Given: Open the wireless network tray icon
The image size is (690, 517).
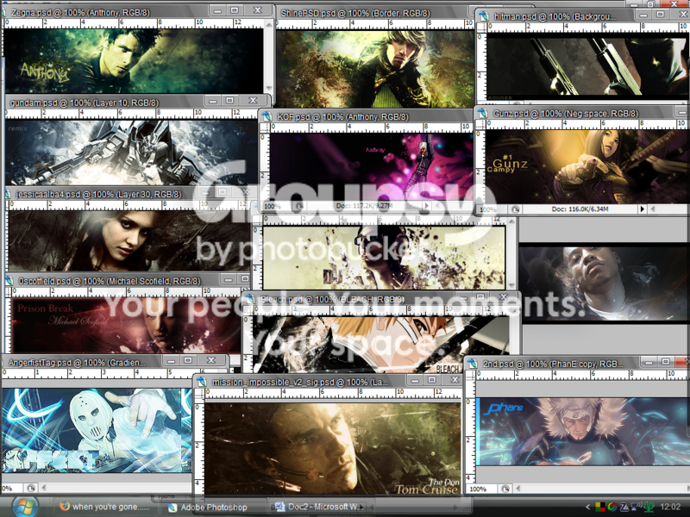Looking at the screenshot, I should click(636, 507).
